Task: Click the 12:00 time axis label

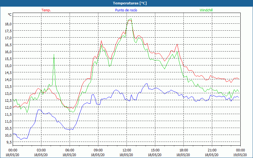Action: [127, 150]
